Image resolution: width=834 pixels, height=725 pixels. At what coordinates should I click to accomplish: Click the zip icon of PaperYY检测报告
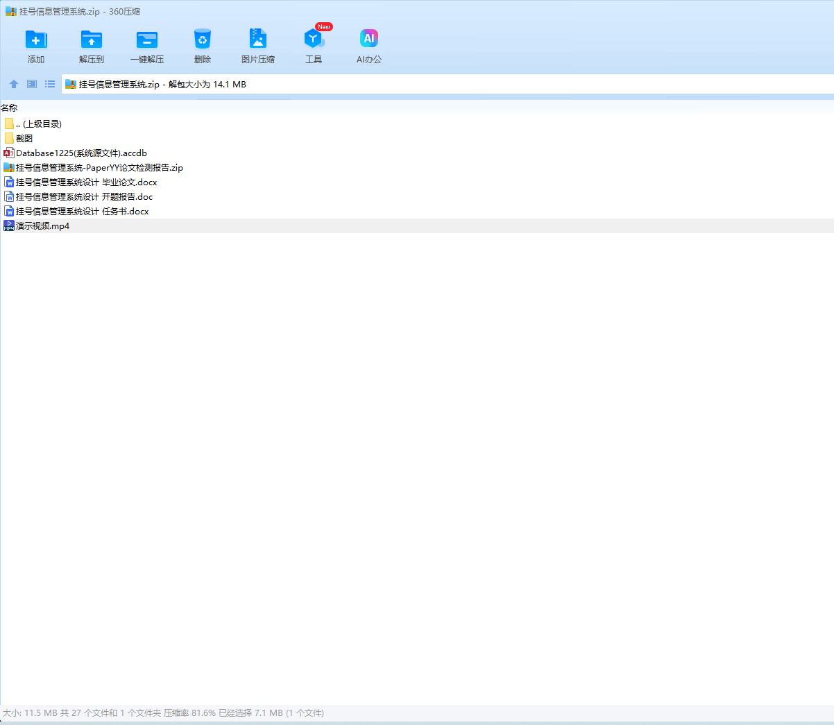pos(9,168)
